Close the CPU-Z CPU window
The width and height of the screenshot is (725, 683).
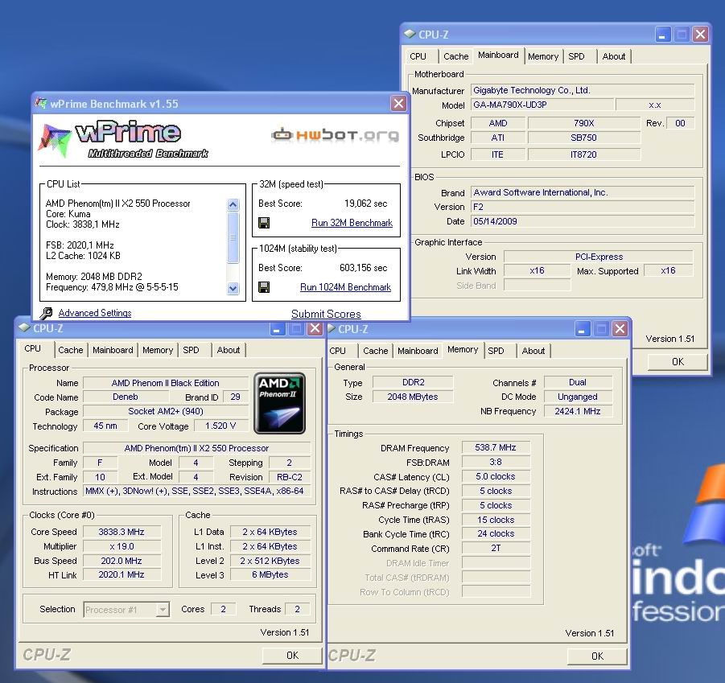click(x=315, y=328)
